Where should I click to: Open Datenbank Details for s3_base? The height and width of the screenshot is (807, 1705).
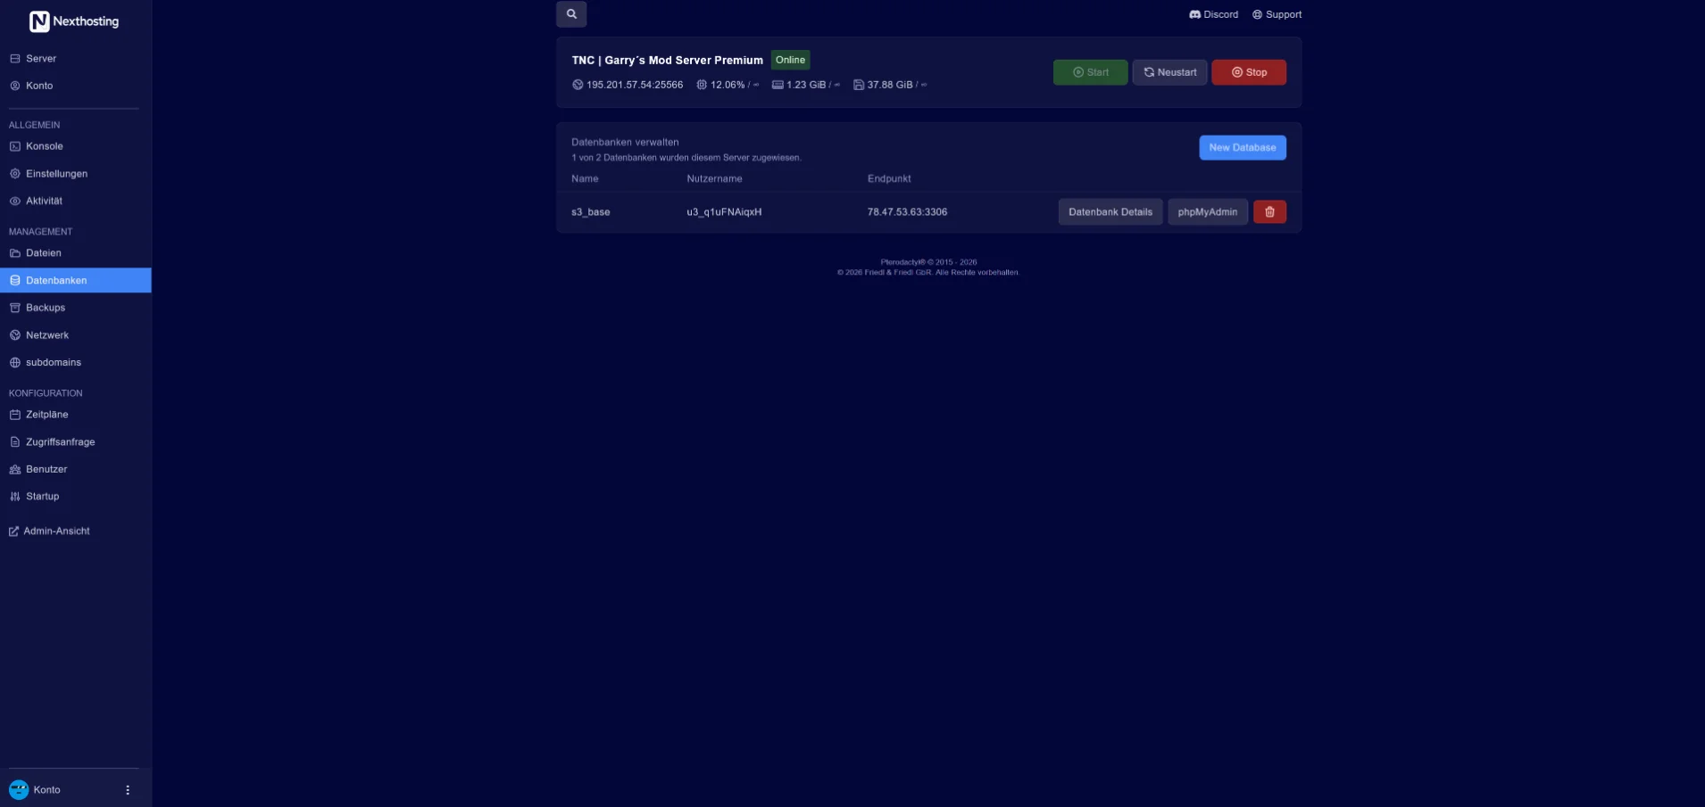pos(1110,212)
